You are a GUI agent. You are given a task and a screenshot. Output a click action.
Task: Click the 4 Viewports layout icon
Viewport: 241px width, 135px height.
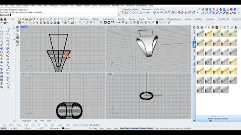(20, 22)
